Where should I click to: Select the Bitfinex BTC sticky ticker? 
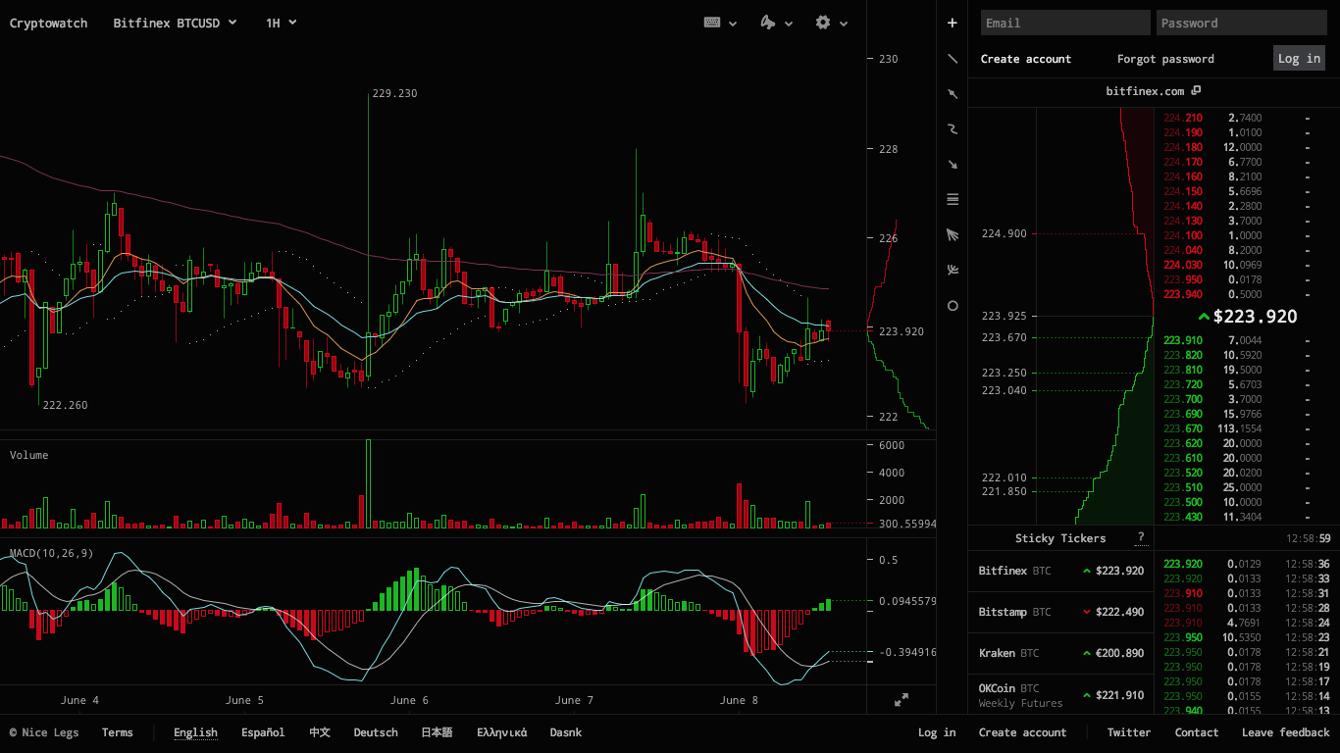pyautogui.click(x=1060, y=571)
